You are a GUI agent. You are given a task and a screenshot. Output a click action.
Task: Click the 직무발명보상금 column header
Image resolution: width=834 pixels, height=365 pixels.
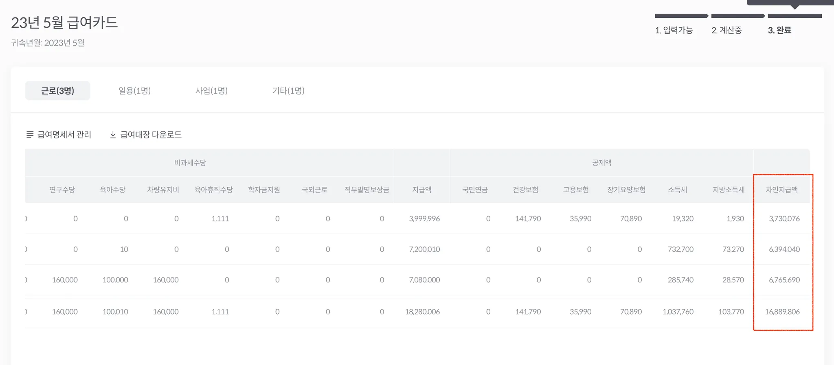(x=367, y=190)
